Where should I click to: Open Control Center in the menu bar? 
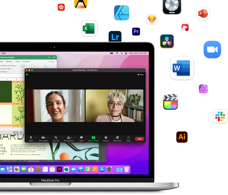[x=126, y=53]
